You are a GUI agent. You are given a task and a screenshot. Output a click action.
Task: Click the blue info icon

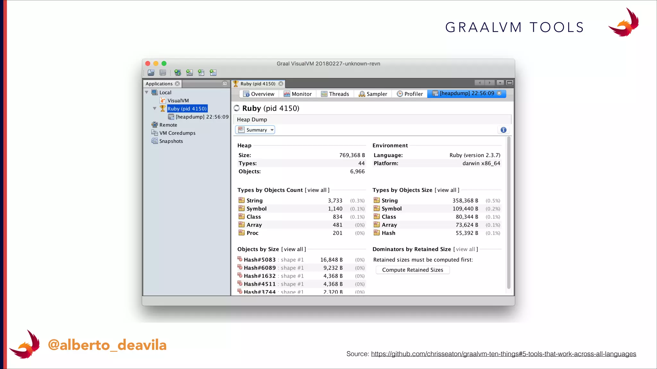[504, 130]
